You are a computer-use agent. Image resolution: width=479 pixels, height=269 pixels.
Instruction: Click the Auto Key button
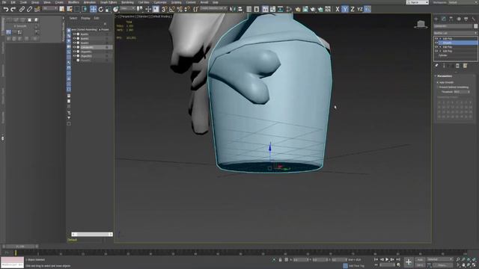[x=420, y=259]
